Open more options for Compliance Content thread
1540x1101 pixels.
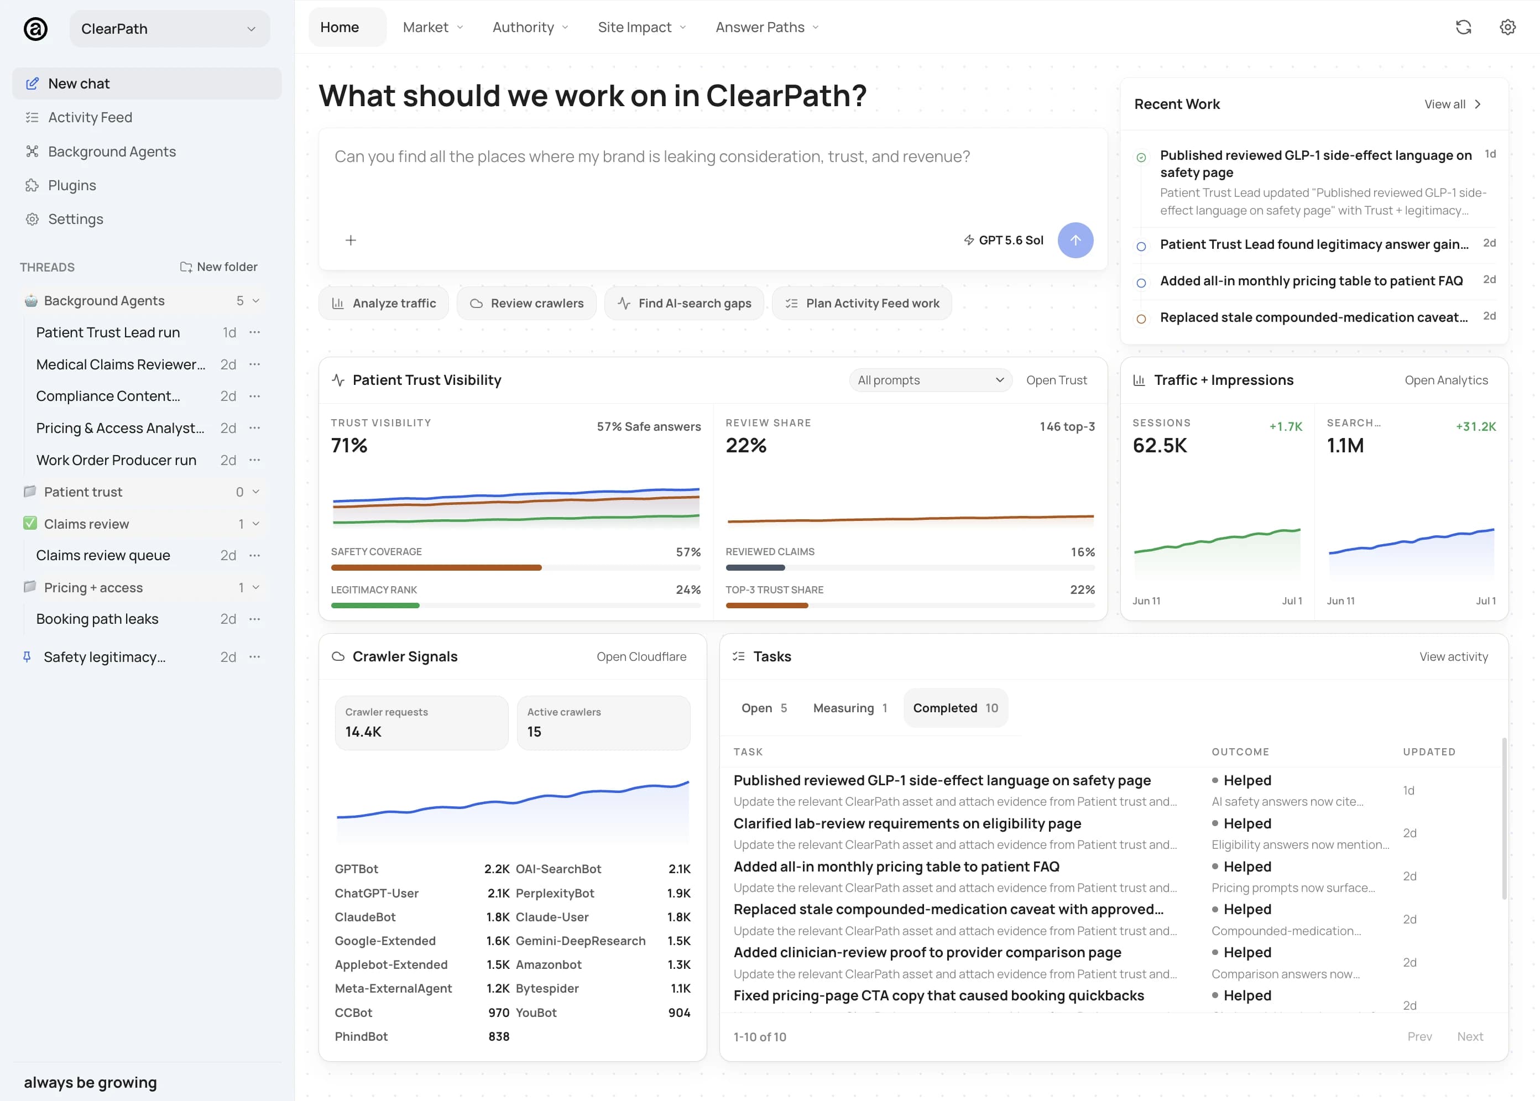tap(255, 396)
